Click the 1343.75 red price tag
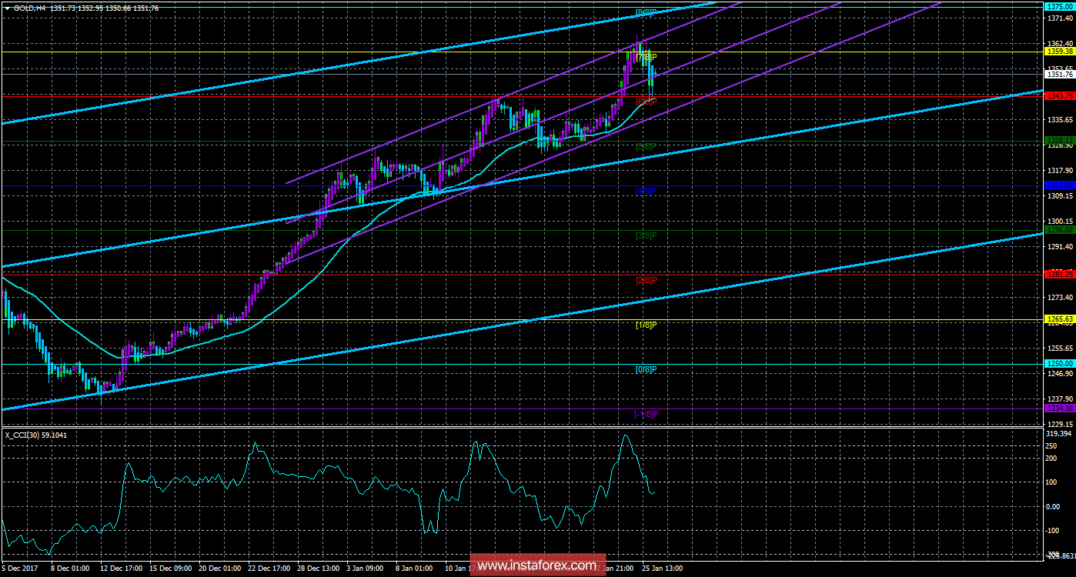 pos(1059,95)
